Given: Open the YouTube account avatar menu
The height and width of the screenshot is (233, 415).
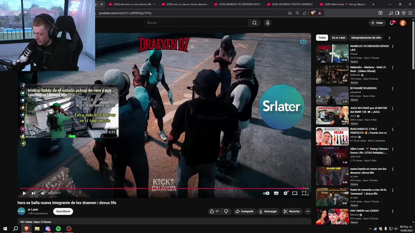Looking at the screenshot, I should pyautogui.click(x=403, y=23).
